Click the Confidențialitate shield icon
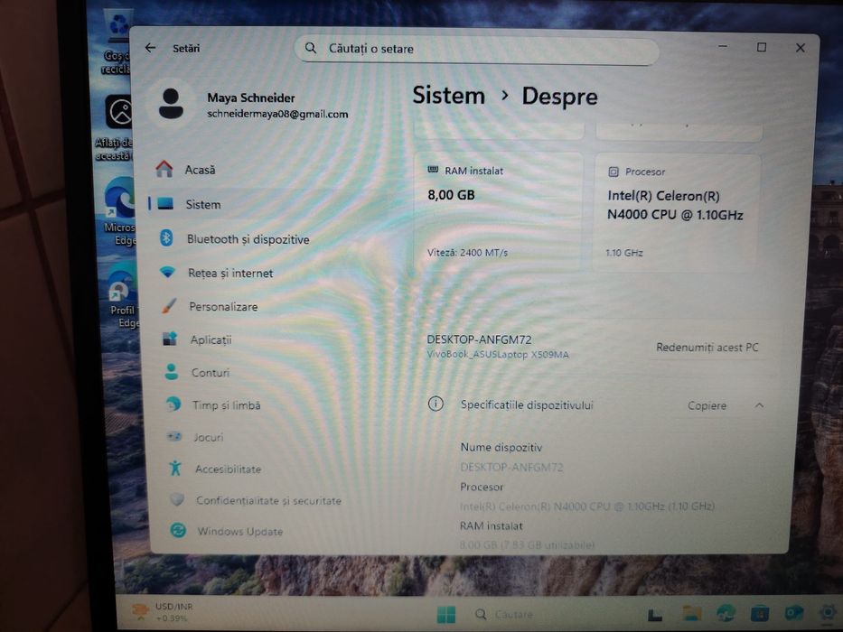Image resolution: width=843 pixels, height=632 pixels. coord(177,500)
